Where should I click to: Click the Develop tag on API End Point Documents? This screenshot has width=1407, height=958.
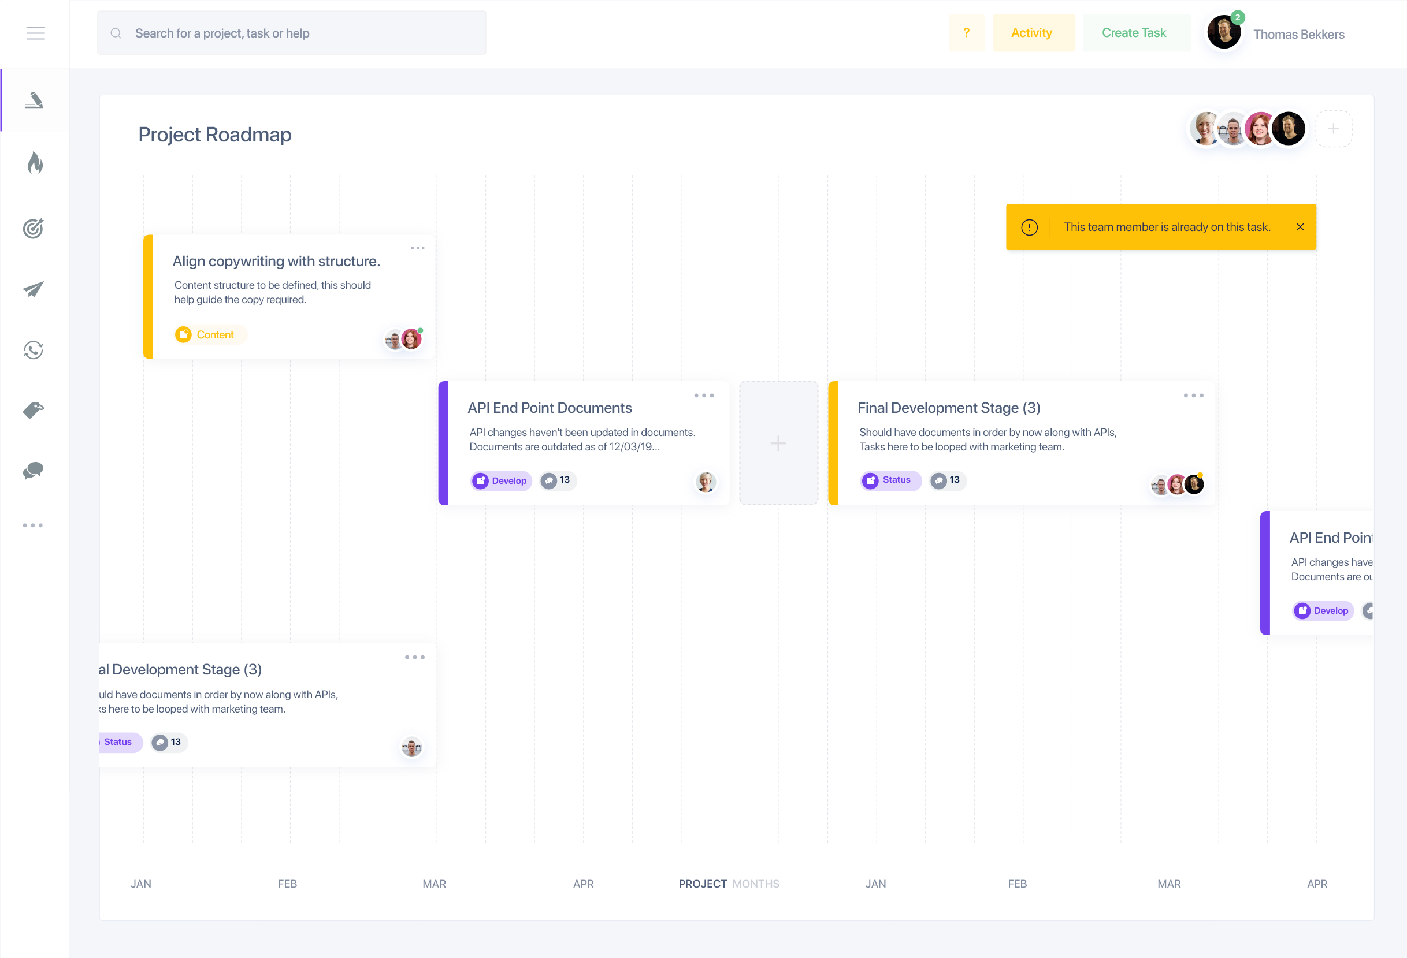pos(500,480)
